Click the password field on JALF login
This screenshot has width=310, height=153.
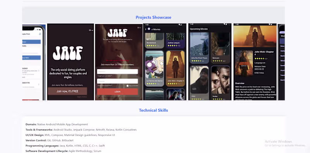pyautogui.click(x=117, y=81)
